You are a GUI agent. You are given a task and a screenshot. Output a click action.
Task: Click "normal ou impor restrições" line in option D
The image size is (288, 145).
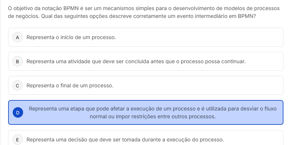click(153, 116)
